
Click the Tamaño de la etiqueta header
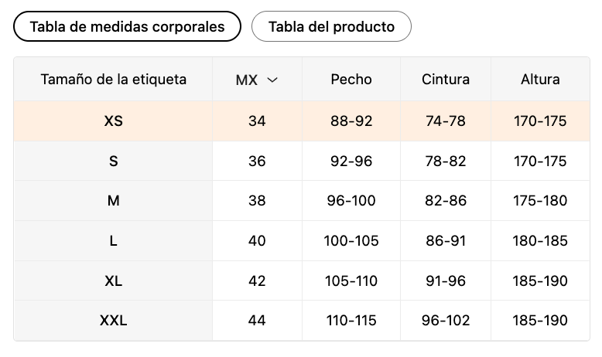pyautogui.click(x=113, y=80)
